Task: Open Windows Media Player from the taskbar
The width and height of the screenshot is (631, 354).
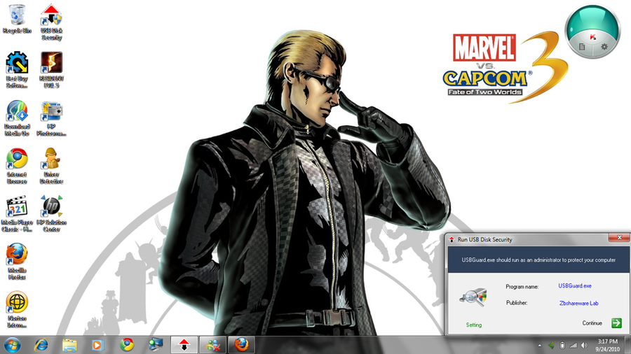Action: [97, 345]
